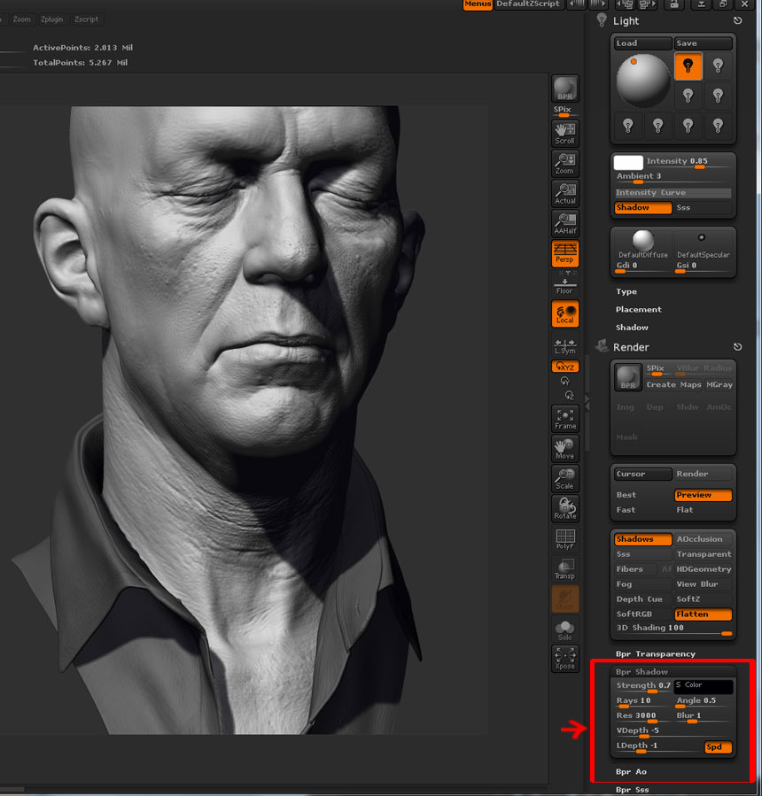
Task: Toggle Persp perspective view
Action: click(565, 253)
